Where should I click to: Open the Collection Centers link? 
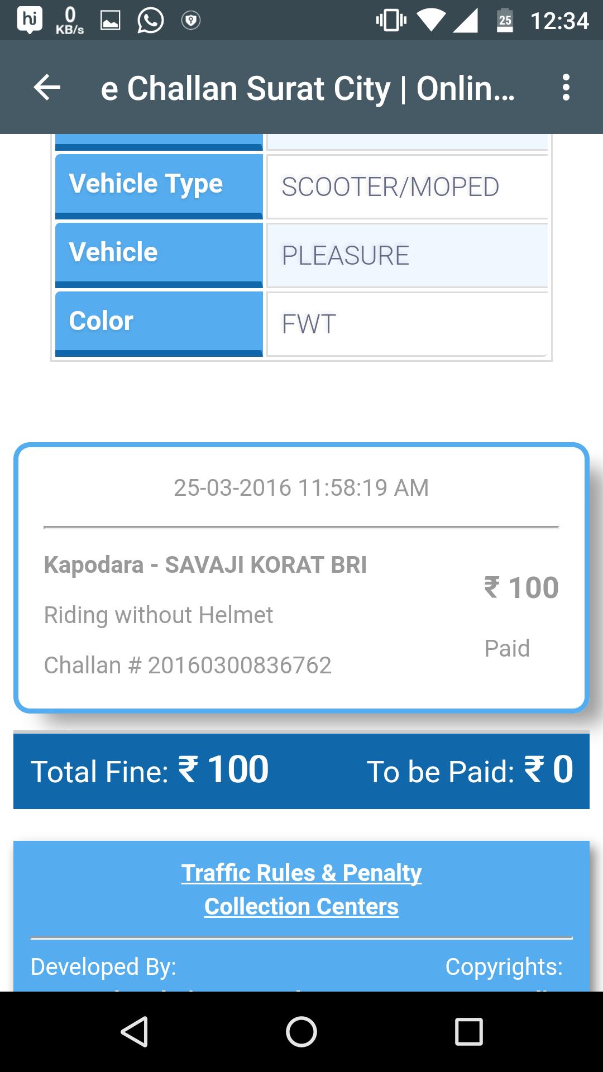coord(301,906)
